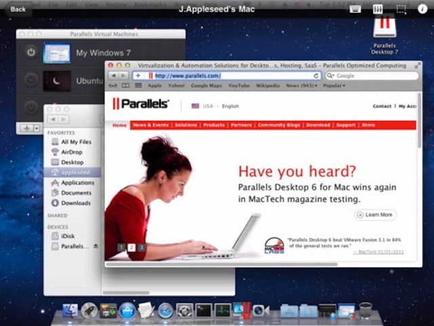Click the Google search field in Safari

click(372, 75)
